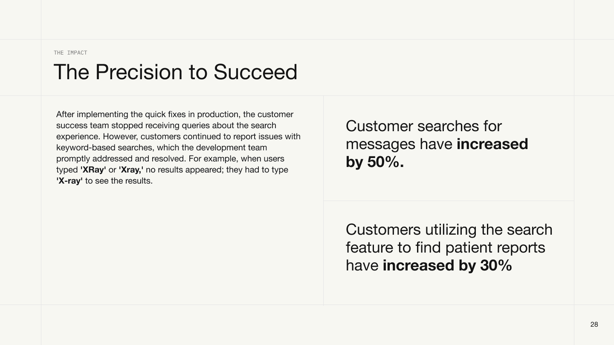614x345 pixels.
Task: Click the "feature to find patient reports" line
Action: [445, 247]
